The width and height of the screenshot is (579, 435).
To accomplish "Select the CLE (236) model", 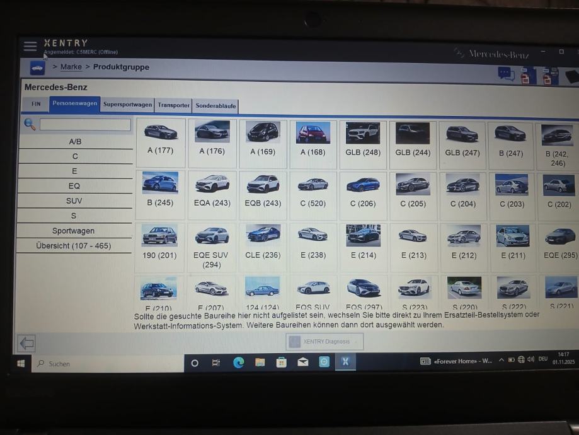I will [263, 248].
